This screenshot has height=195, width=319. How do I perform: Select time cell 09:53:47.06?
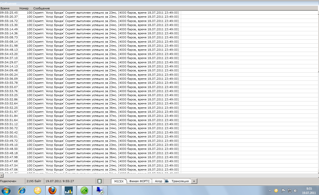pos(9,170)
